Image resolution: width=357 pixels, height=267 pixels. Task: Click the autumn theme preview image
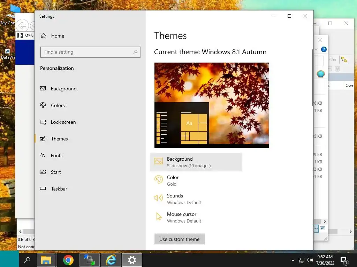[212, 105]
